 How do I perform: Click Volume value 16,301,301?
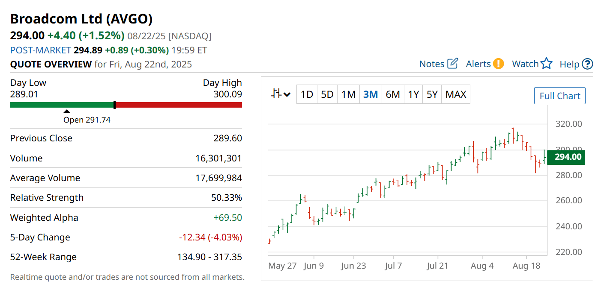[x=218, y=158]
